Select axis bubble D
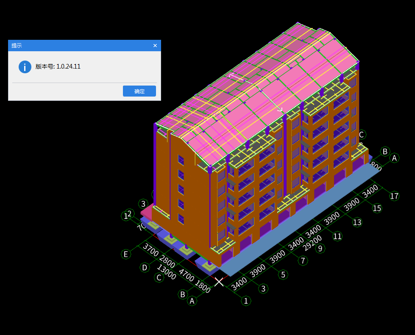The height and width of the screenshot is (335, 415). pyautogui.click(x=145, y=268)
